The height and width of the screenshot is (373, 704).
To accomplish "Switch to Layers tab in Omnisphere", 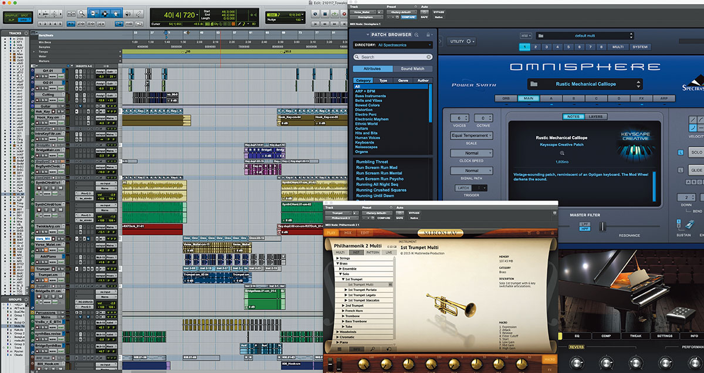I will point(595,117).
